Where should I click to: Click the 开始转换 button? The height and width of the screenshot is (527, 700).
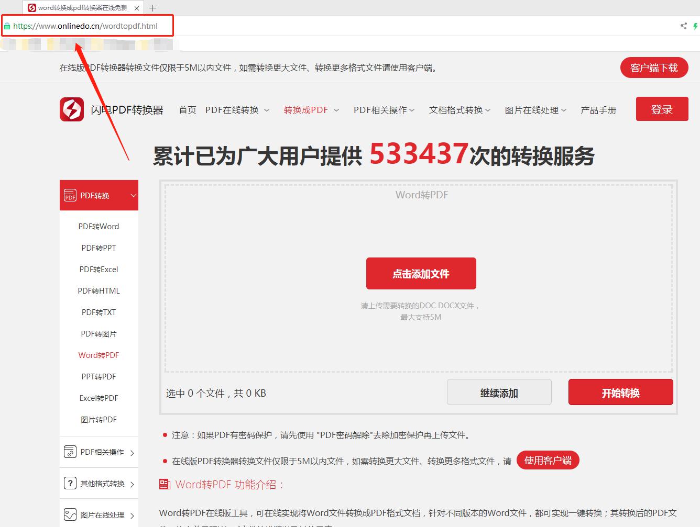(620, 392)
